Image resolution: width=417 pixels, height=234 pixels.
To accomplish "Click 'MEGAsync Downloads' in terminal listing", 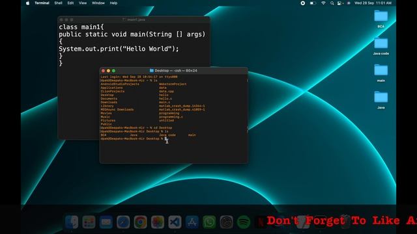I will tap(117, 110).
